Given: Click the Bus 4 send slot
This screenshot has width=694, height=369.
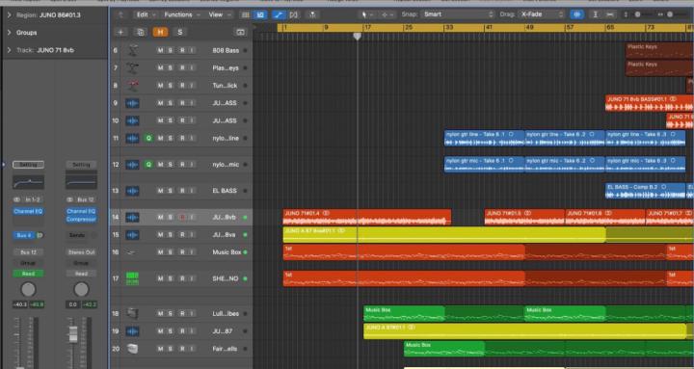Looking at the screenshot, I should (x=24, y=235).
